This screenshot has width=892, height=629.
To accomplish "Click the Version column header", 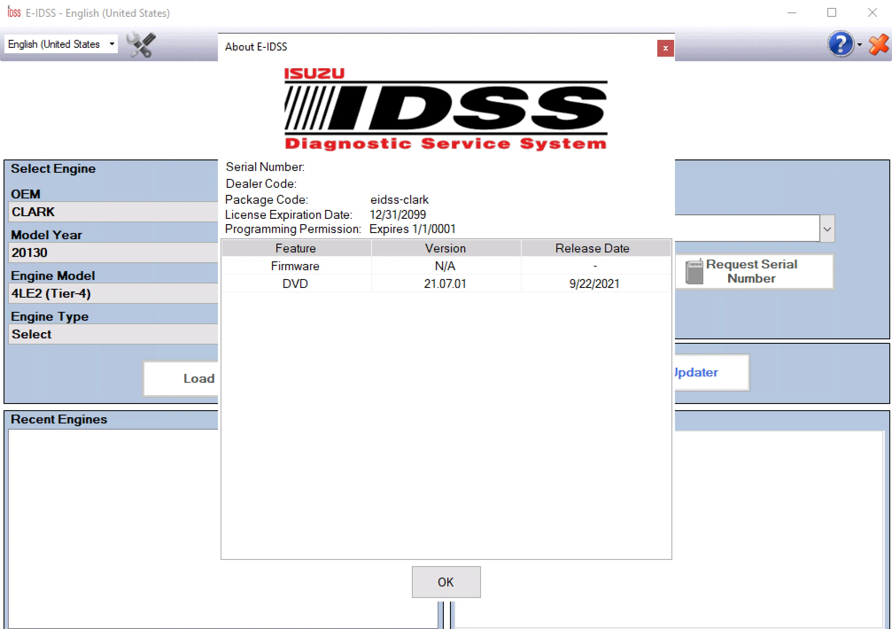I will [446, 248].
